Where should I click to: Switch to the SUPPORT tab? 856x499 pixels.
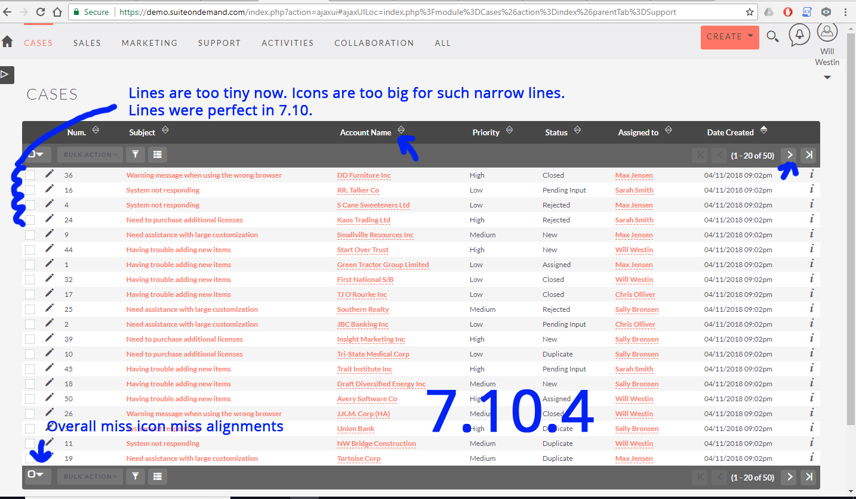coord(219,42)
